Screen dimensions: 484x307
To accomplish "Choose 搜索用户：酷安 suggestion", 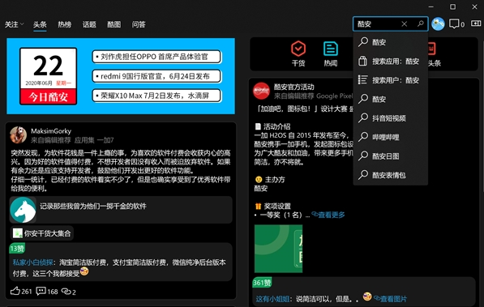I will (x=391, y=80).
